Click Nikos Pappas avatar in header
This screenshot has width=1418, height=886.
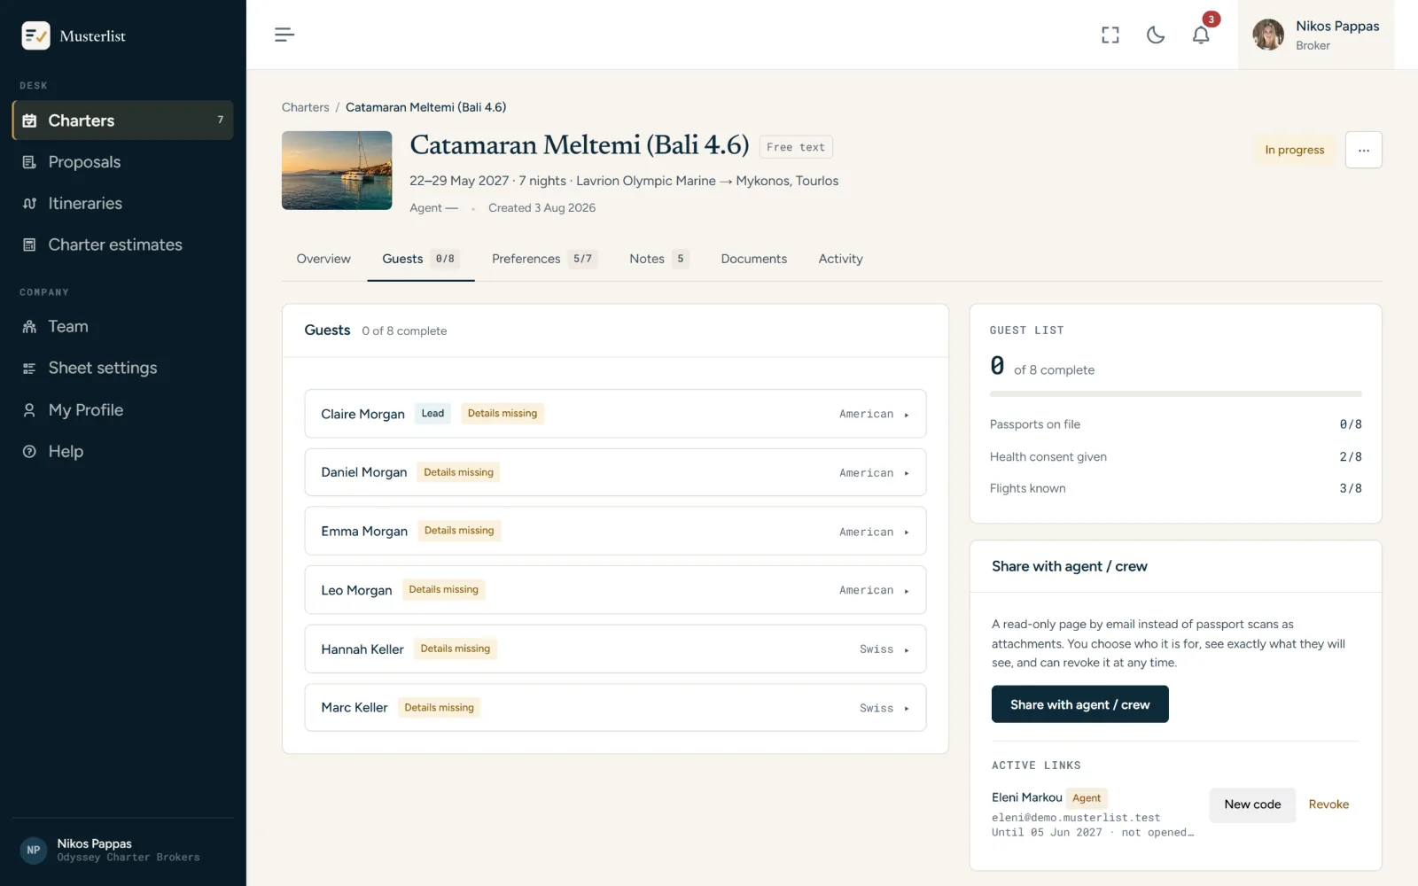pos(1268,35)
